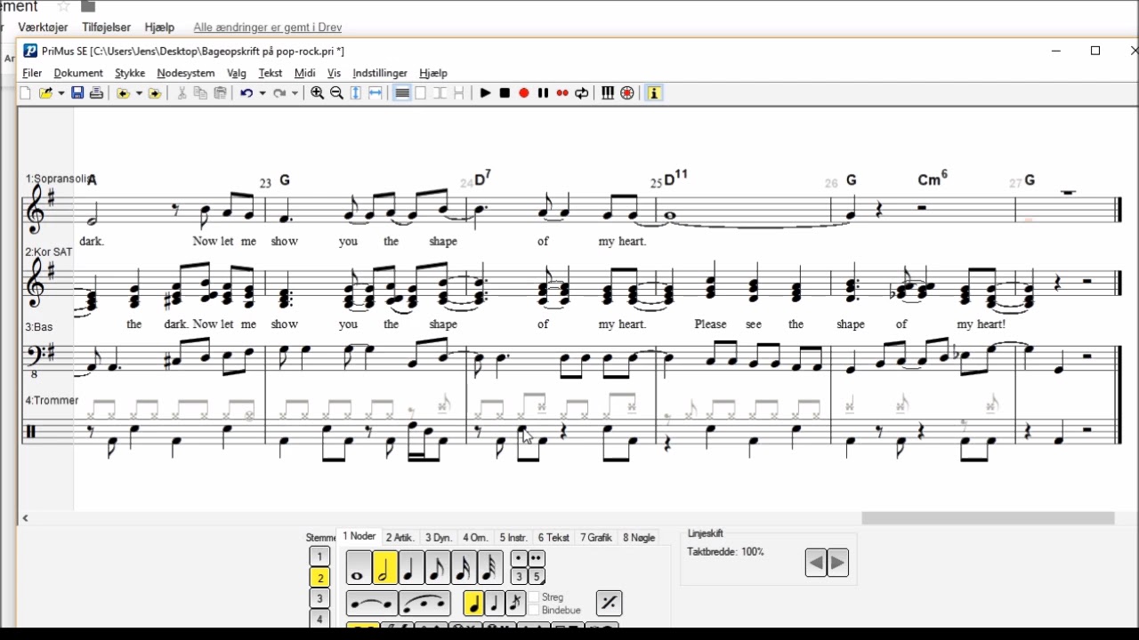
Task: Select the eighth note duration
Action: coord(437,568)
